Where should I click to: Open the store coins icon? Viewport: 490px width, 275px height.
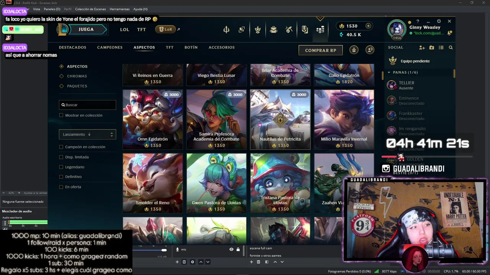coord(320,29)
